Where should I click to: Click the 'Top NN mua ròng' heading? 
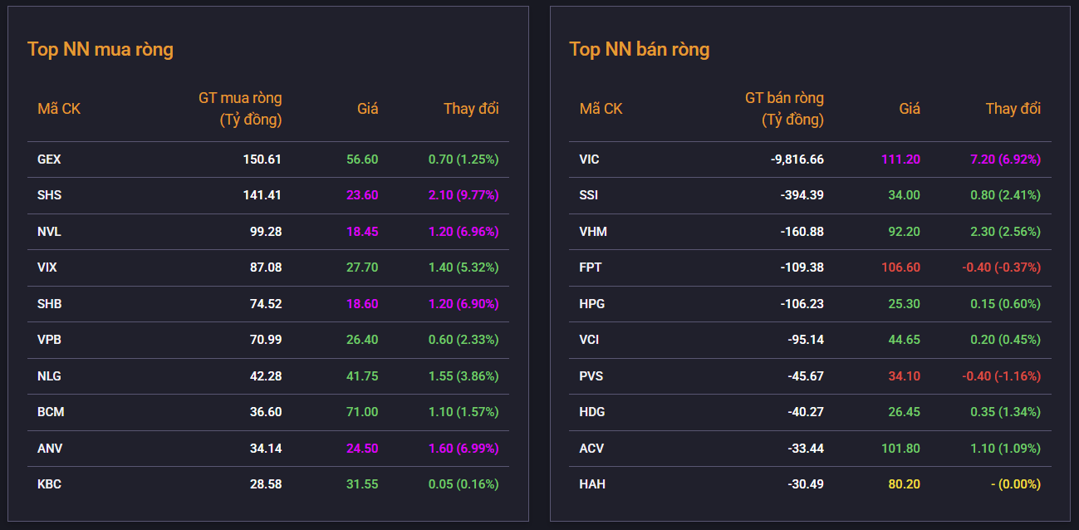(x=101, y=49)
